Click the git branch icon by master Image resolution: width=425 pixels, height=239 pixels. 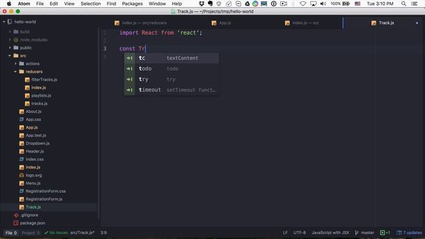pyautogui.click(x=357, y=232)
